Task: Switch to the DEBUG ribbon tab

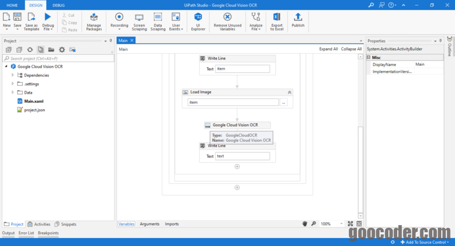Action: [x=58, y=5]
